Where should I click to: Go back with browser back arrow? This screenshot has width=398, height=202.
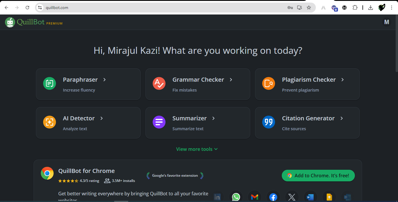6,8
